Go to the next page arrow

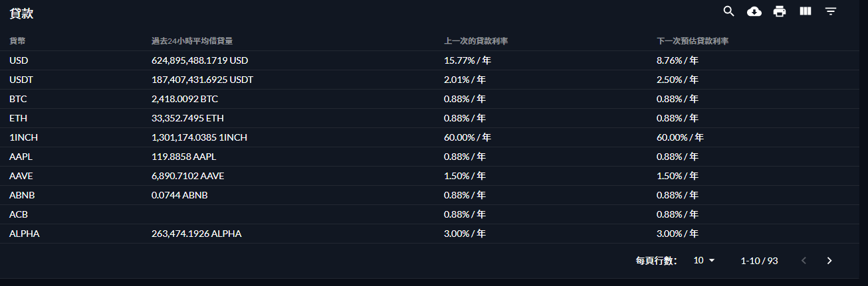(x=829, y=261)
